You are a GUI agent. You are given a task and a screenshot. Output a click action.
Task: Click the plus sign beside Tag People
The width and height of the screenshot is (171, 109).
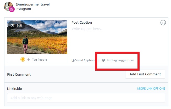click(x=29, y=60)
